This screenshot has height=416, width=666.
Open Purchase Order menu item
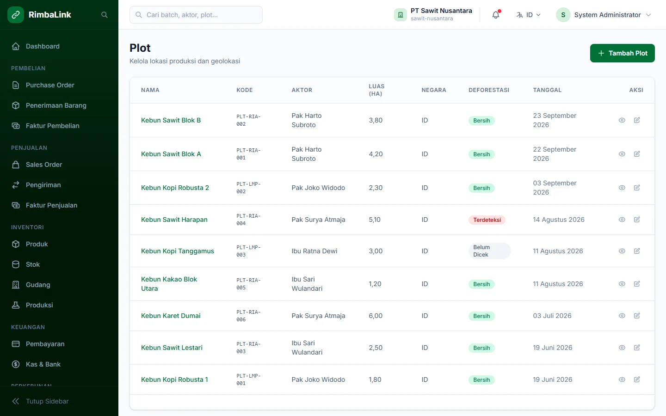point(59,85)
